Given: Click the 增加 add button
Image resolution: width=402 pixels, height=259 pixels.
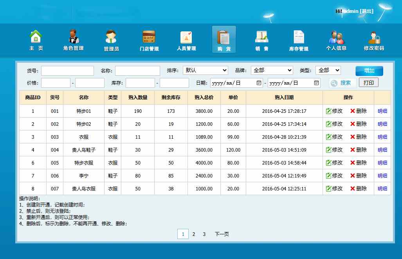Looking at the screenshot, I should coord(369,71).
